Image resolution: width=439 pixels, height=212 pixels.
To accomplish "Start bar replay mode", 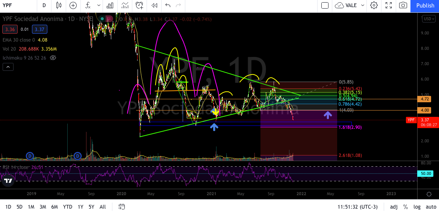I will (x=154, y=5).
